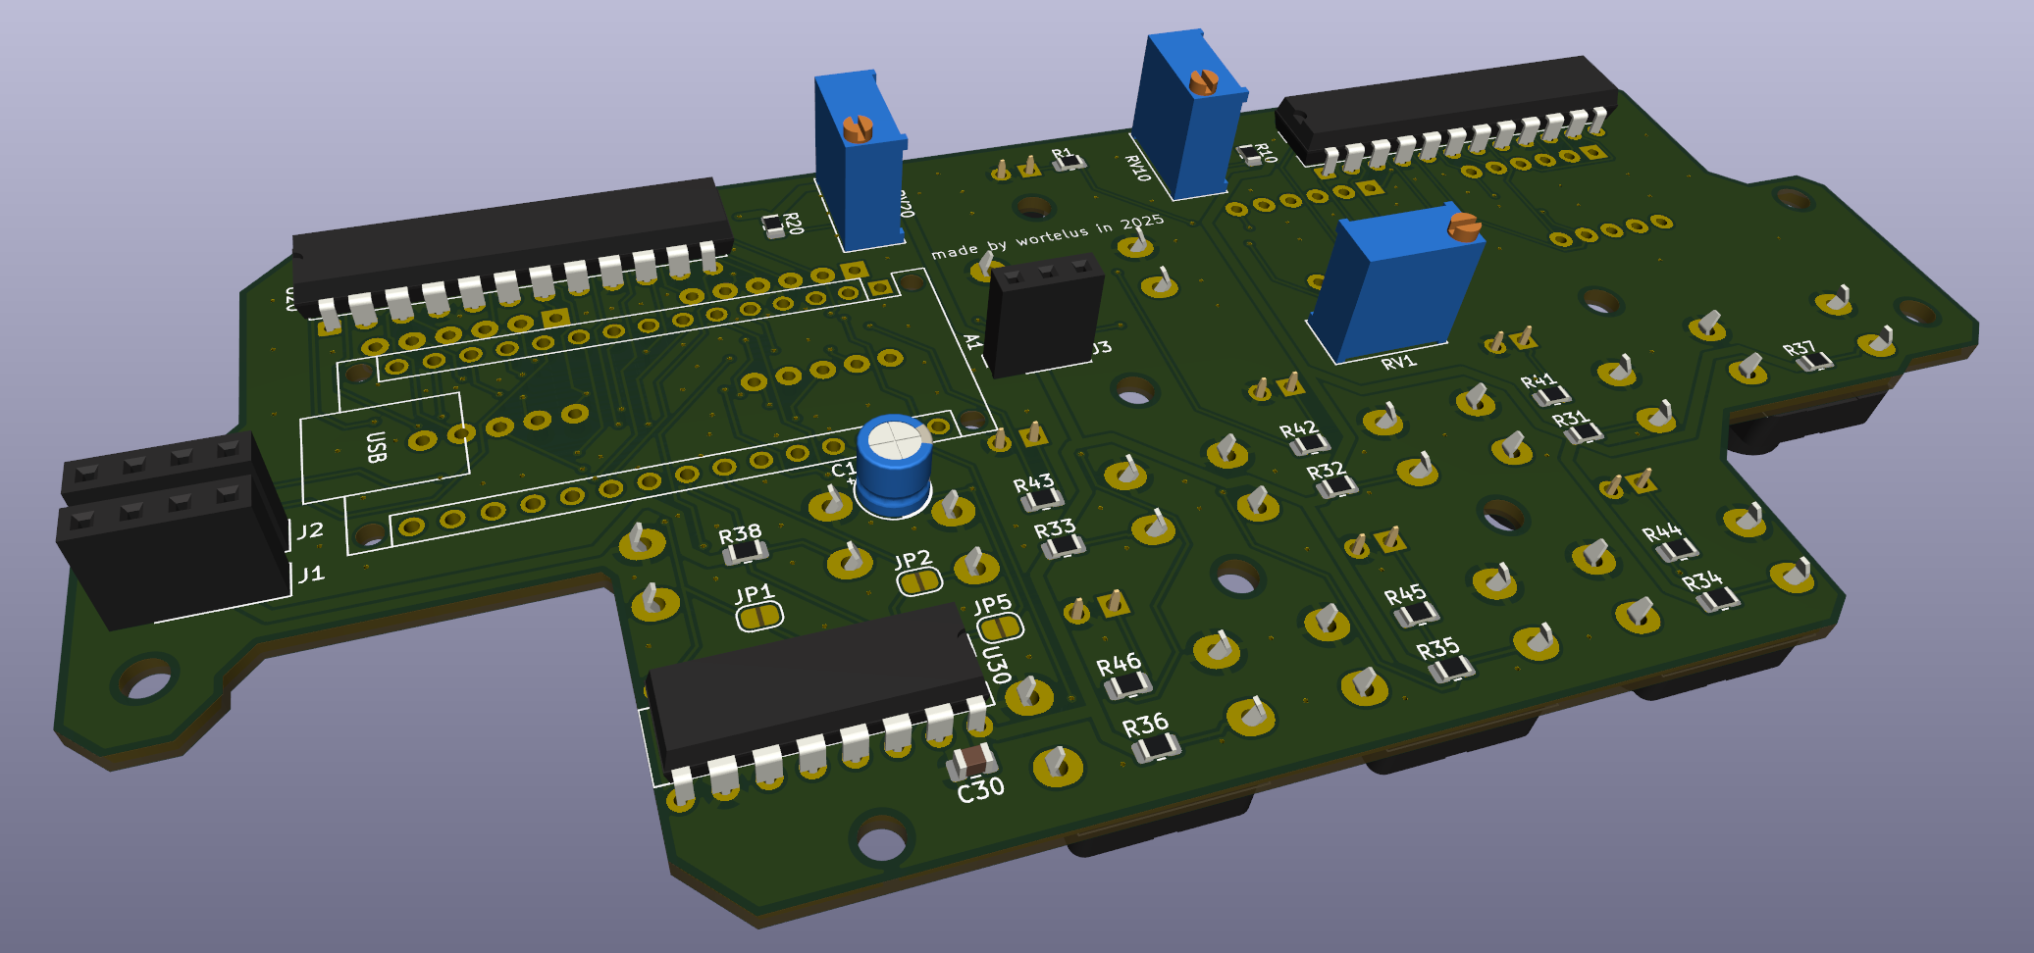This screenshot has height=953, width=2034.
Task: Click the JP1 solder jumper pad
Action: [x=759, y=617]
